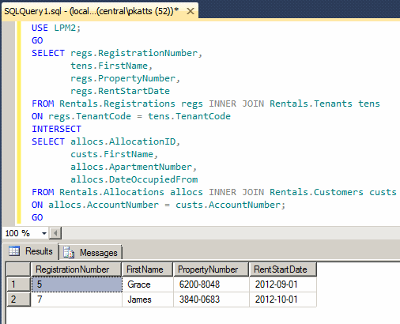Click the INTERSECT keyword in the editor

(x=56, y=129)
